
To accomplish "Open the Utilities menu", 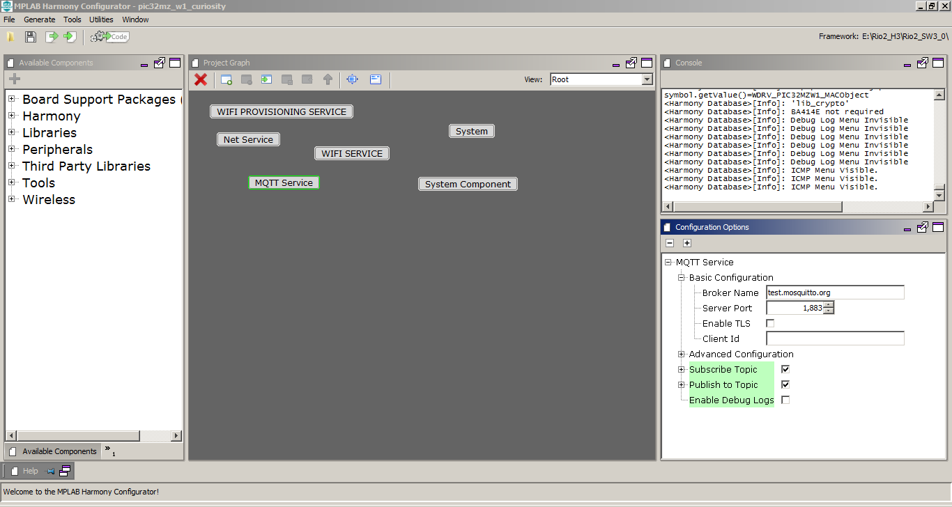I will [102, 19].
